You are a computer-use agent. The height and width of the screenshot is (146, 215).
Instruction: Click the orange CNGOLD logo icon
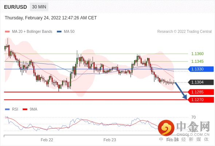pos(166,128)
